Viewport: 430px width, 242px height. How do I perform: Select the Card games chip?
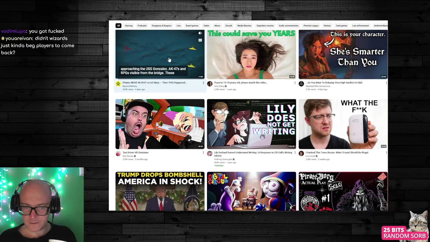[x=342, y=26]
